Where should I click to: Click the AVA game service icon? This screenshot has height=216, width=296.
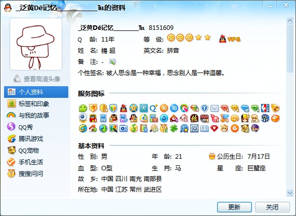point(204,119)
